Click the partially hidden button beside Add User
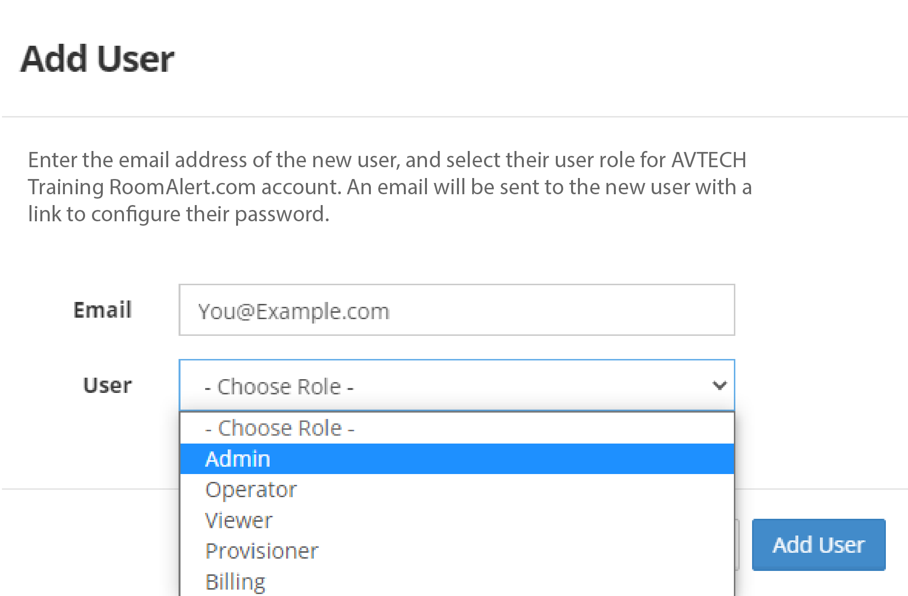Image resolution: width=908 pixels, height=596 pixels. 737,545
